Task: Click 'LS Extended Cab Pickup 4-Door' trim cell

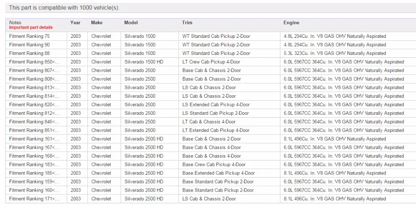Action: point(229,104)
